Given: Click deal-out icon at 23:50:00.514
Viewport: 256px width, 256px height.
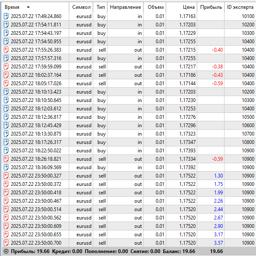Looking at the screenshot, I should pyautogui.click(x=6, y=209).
